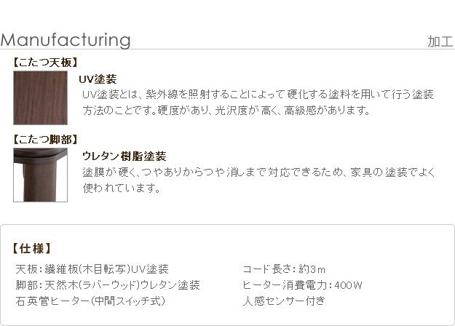Click the 【こたつ脚部】 heading
The width and height of the screenshot is (455, 326).
coord(46,139)
